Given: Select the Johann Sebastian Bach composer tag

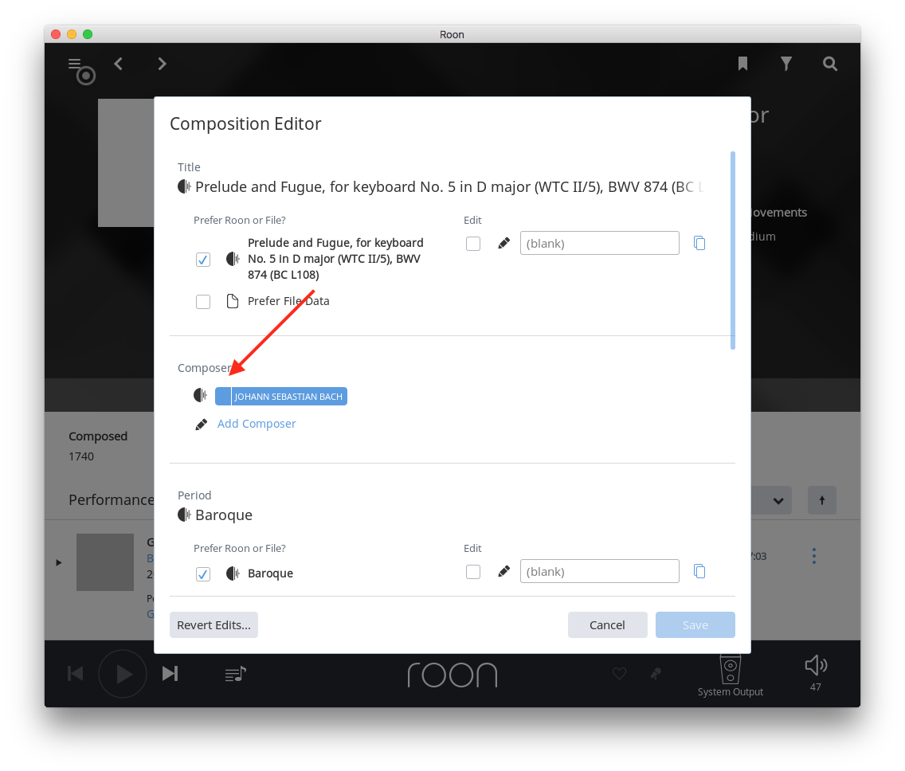Looking at the screenshot, I should tap(281, 397).
